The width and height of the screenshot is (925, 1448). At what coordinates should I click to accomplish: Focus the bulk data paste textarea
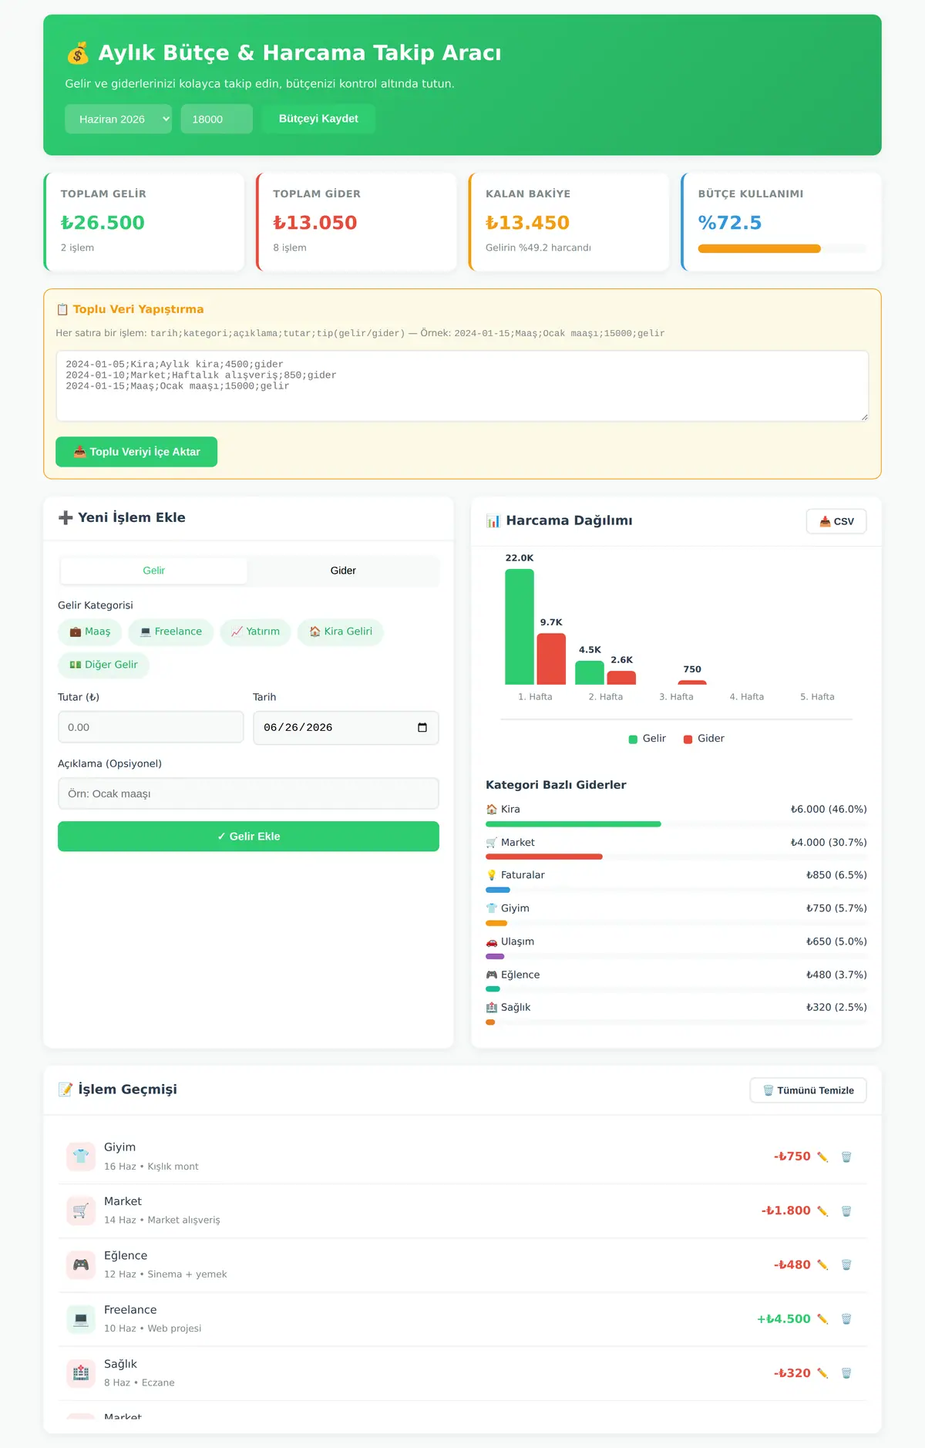coord(462,386)
